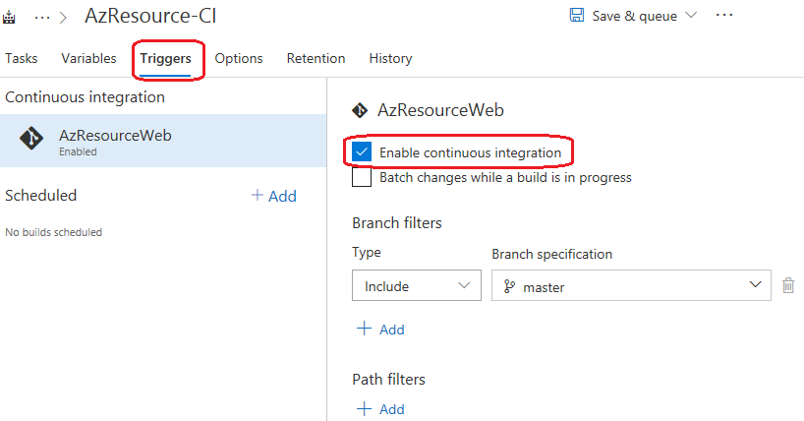Click the Git icon in AzResourceWeb header
Image resolution: width=804 pixels, height=421 pixels.
coord(360,110)
